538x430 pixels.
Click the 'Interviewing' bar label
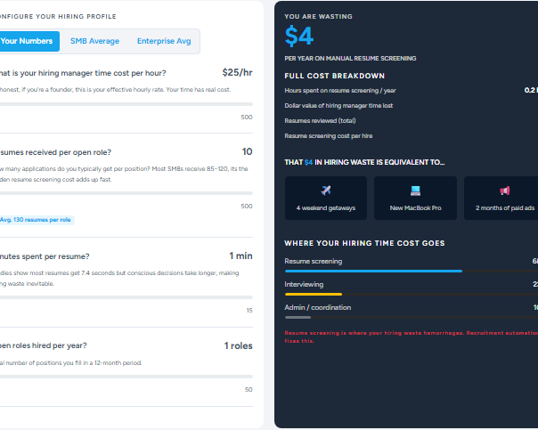tap(304, 284)
